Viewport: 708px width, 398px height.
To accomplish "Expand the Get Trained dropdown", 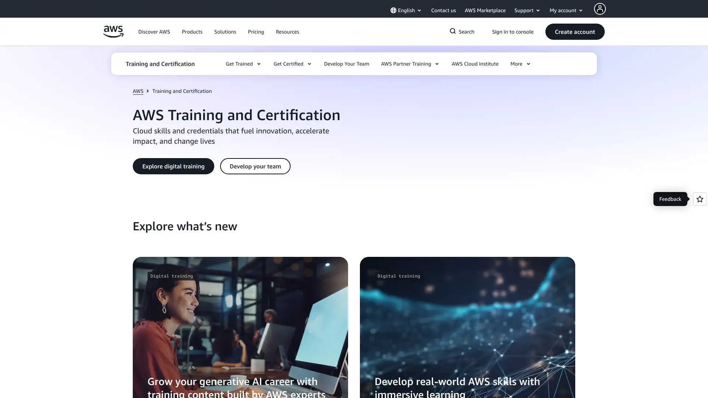I will [243, 64].
